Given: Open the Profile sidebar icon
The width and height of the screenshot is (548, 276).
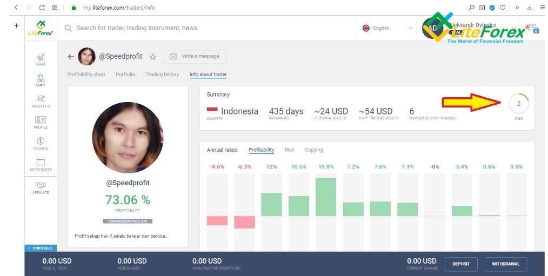Looking at the screenshot, I should [x=41, y=122].
